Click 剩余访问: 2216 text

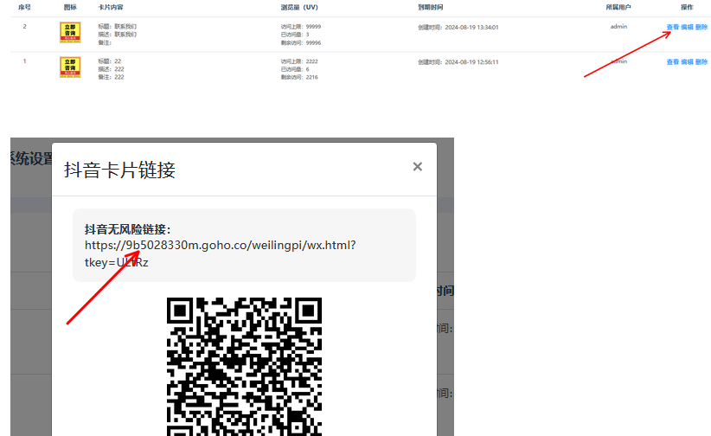[x=299, y=77]
